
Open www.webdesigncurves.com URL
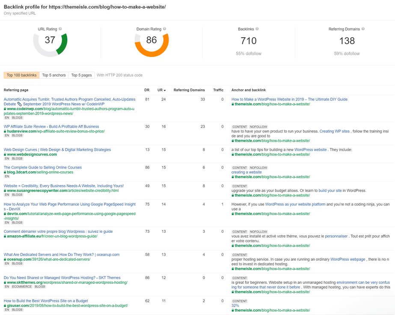32,155
